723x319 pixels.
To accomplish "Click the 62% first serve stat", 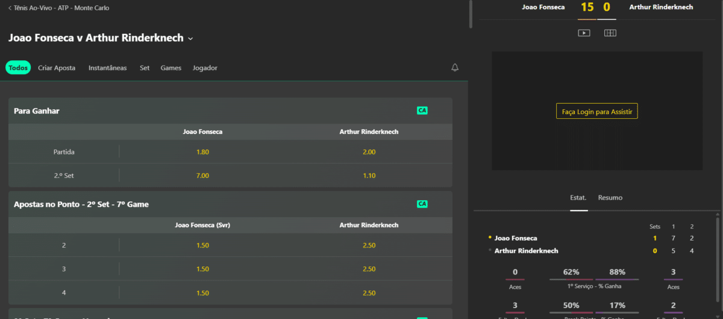I will tap(572, 273).
